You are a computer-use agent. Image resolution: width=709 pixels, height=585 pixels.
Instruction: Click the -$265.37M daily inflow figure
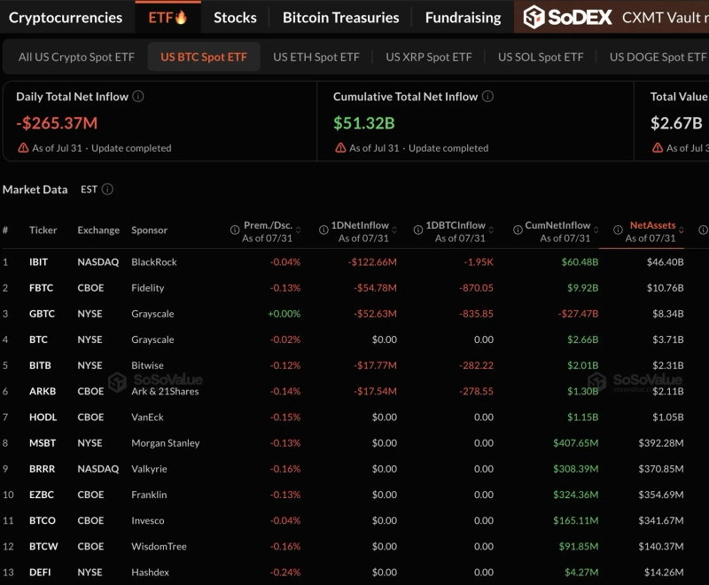[x=57, y=123]
